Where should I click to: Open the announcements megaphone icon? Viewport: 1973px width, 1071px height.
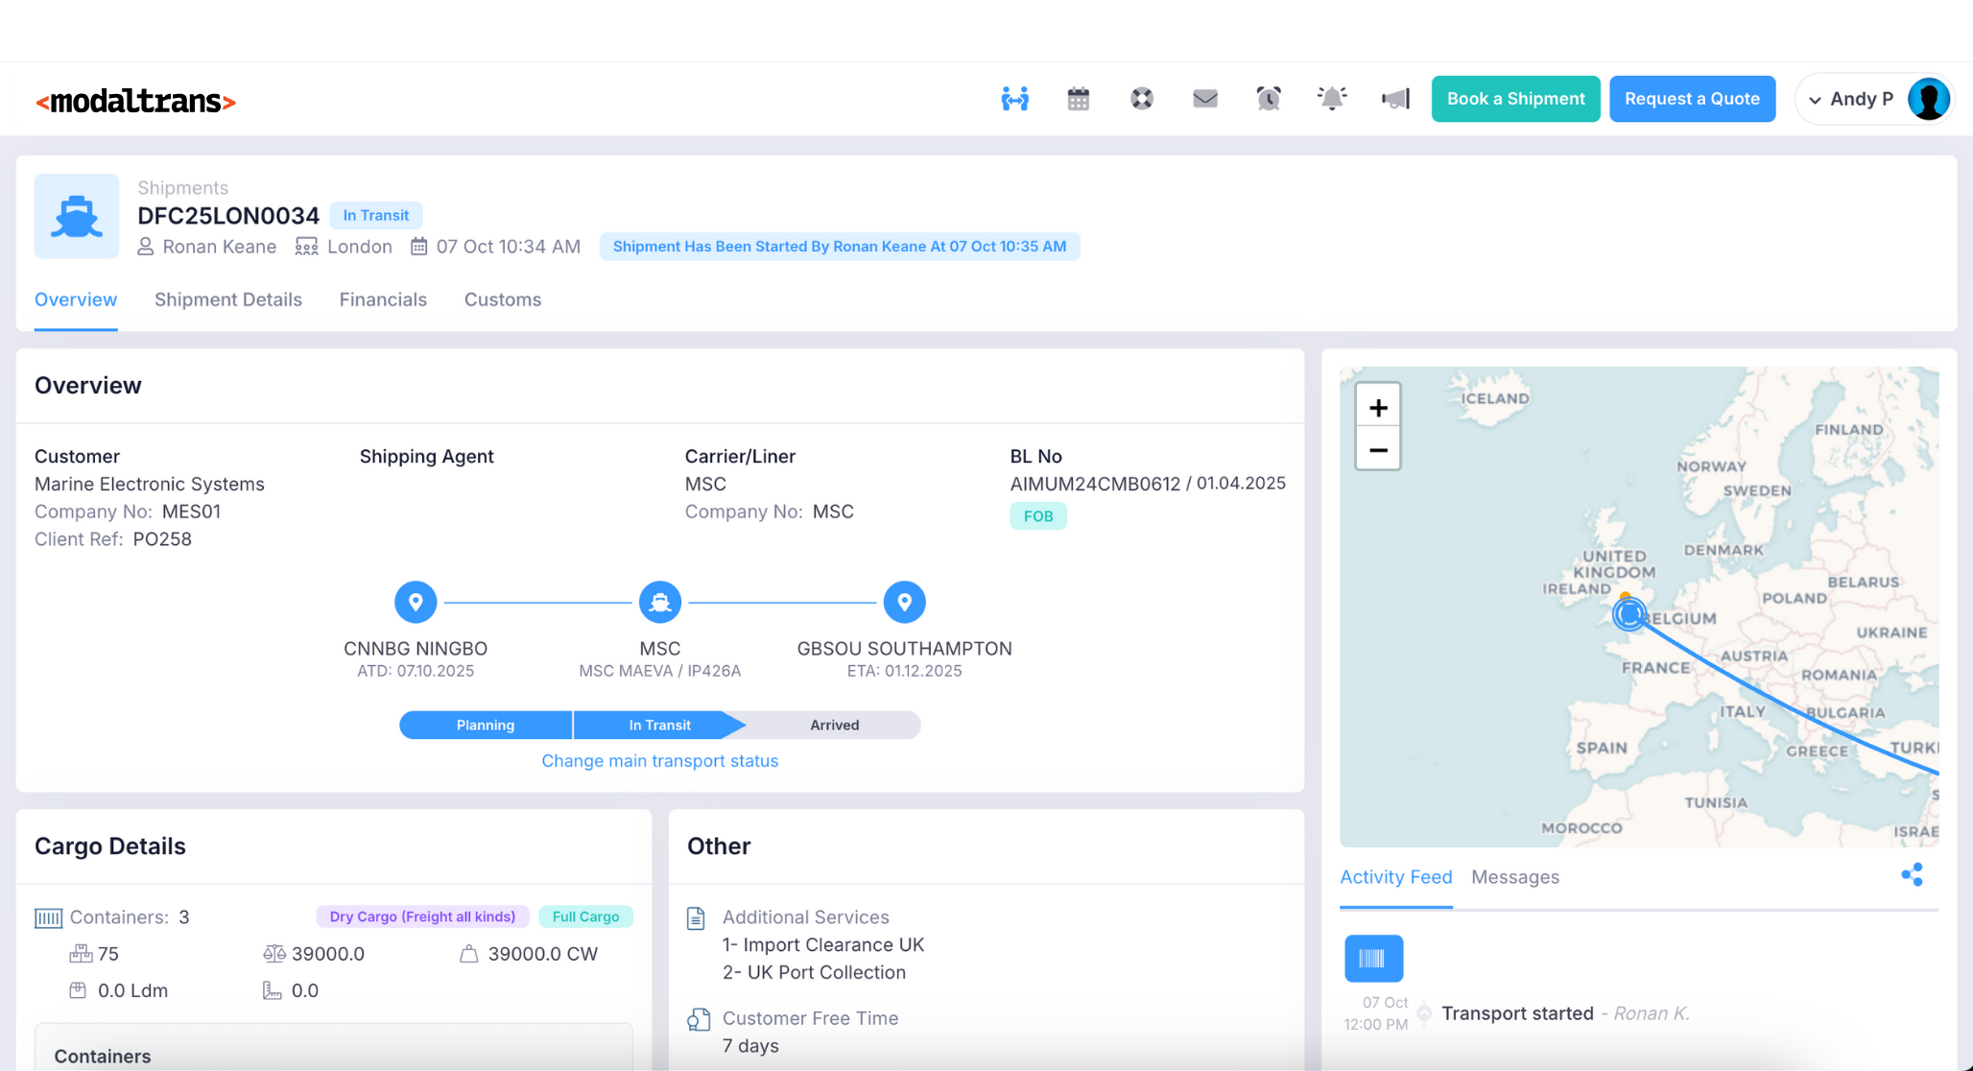[x=1395, y=98]
